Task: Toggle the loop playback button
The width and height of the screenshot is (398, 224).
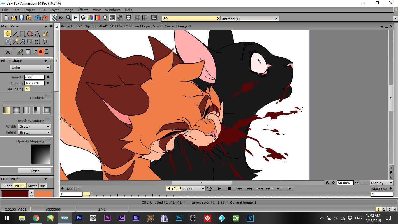Action: pos(174,188)
